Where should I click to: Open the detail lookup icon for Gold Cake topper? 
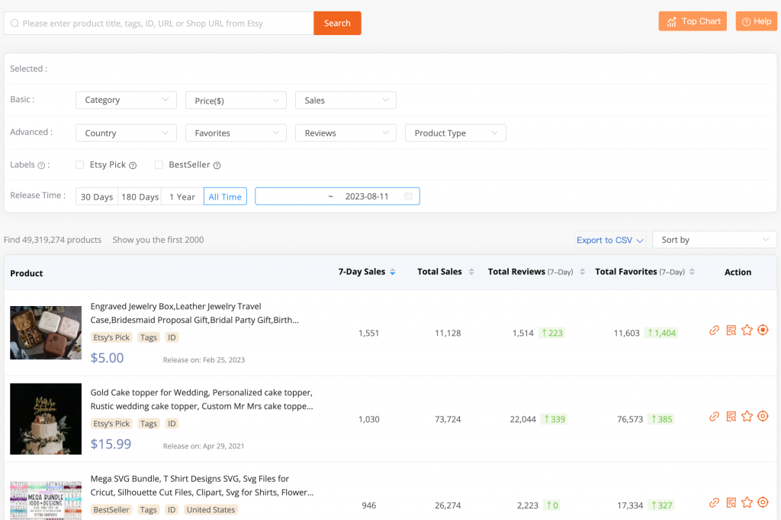coord(731,416)
